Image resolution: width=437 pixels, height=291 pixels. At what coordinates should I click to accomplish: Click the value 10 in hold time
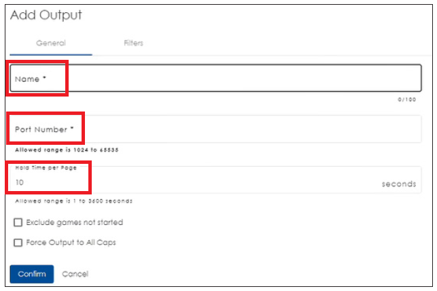click(20, 184)
